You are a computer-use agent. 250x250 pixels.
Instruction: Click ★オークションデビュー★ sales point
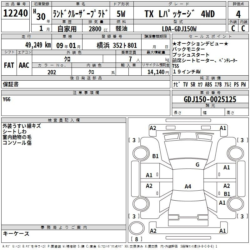(200, 44)
